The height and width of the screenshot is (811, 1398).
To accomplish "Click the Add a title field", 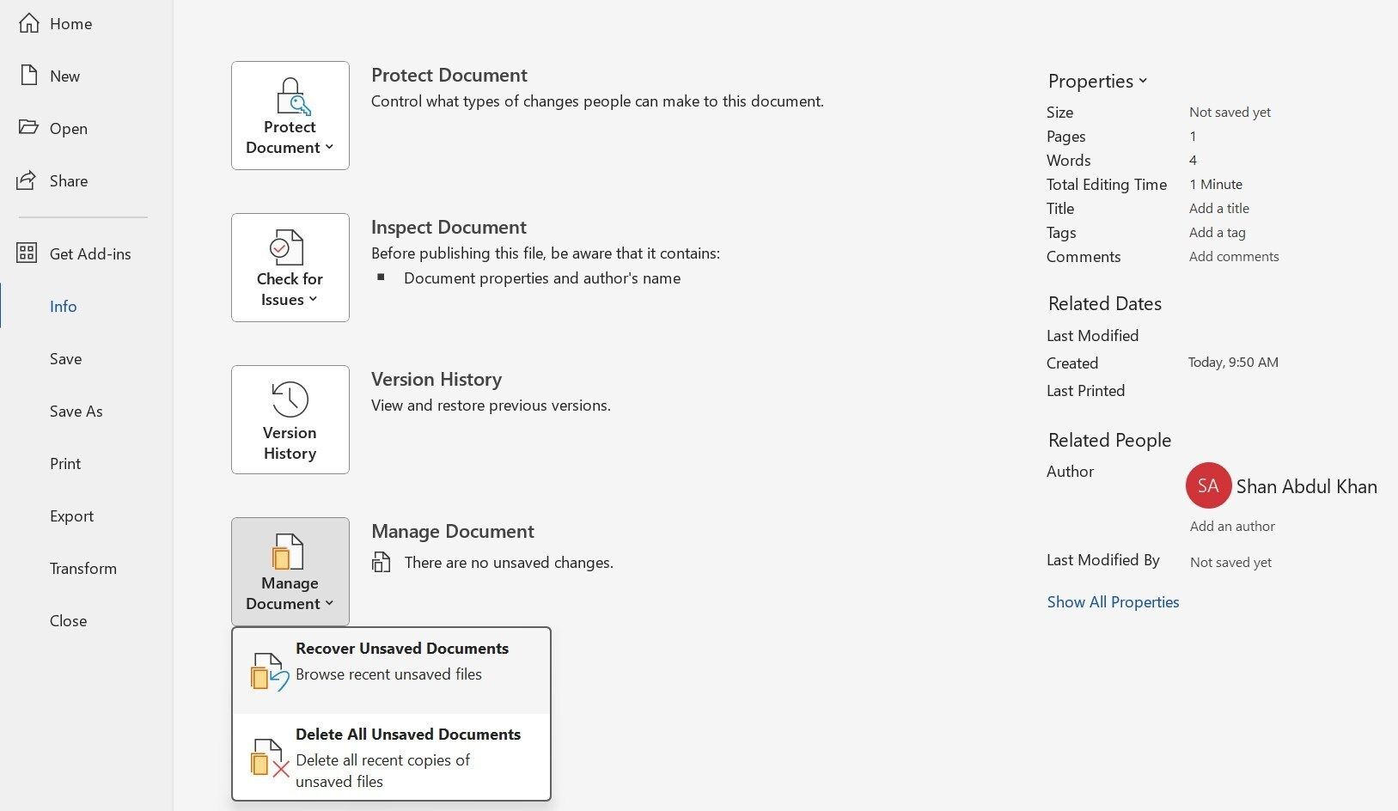I will (x=1219, y=208).
